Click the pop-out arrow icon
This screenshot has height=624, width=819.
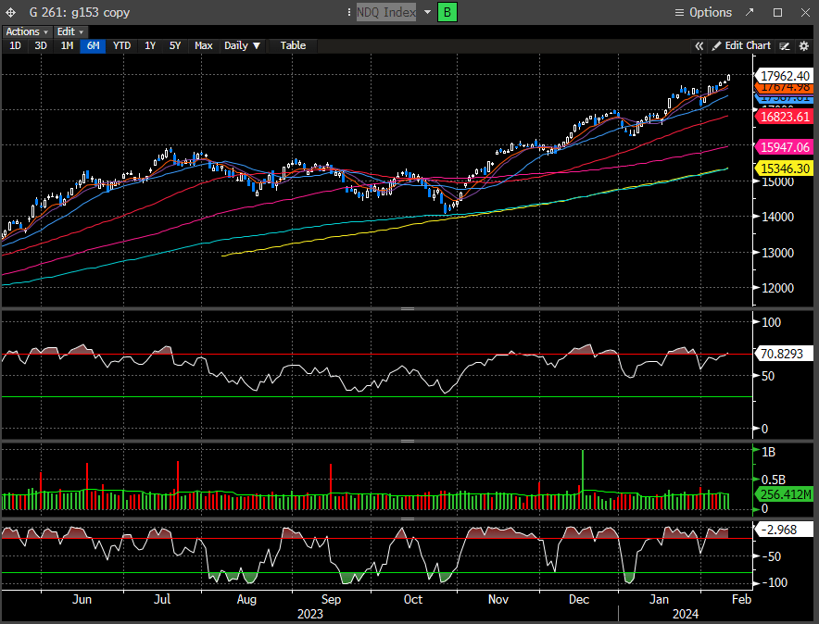tap(750, 12)
